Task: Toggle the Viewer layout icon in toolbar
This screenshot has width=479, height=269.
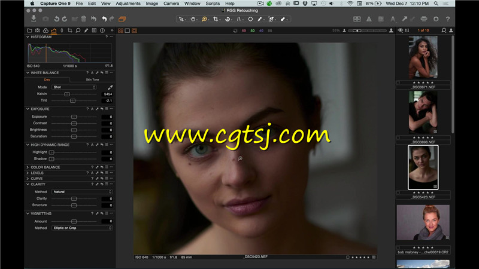Action: point(357,19)
